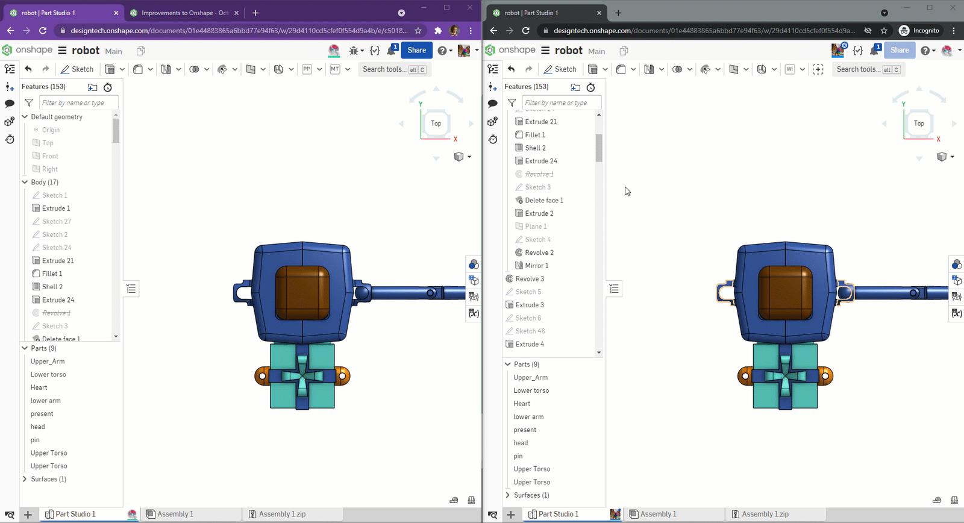Viewport: 964px width, 523px height.
Task: Open notifications bell in left window header
Action: pos(392,51)
